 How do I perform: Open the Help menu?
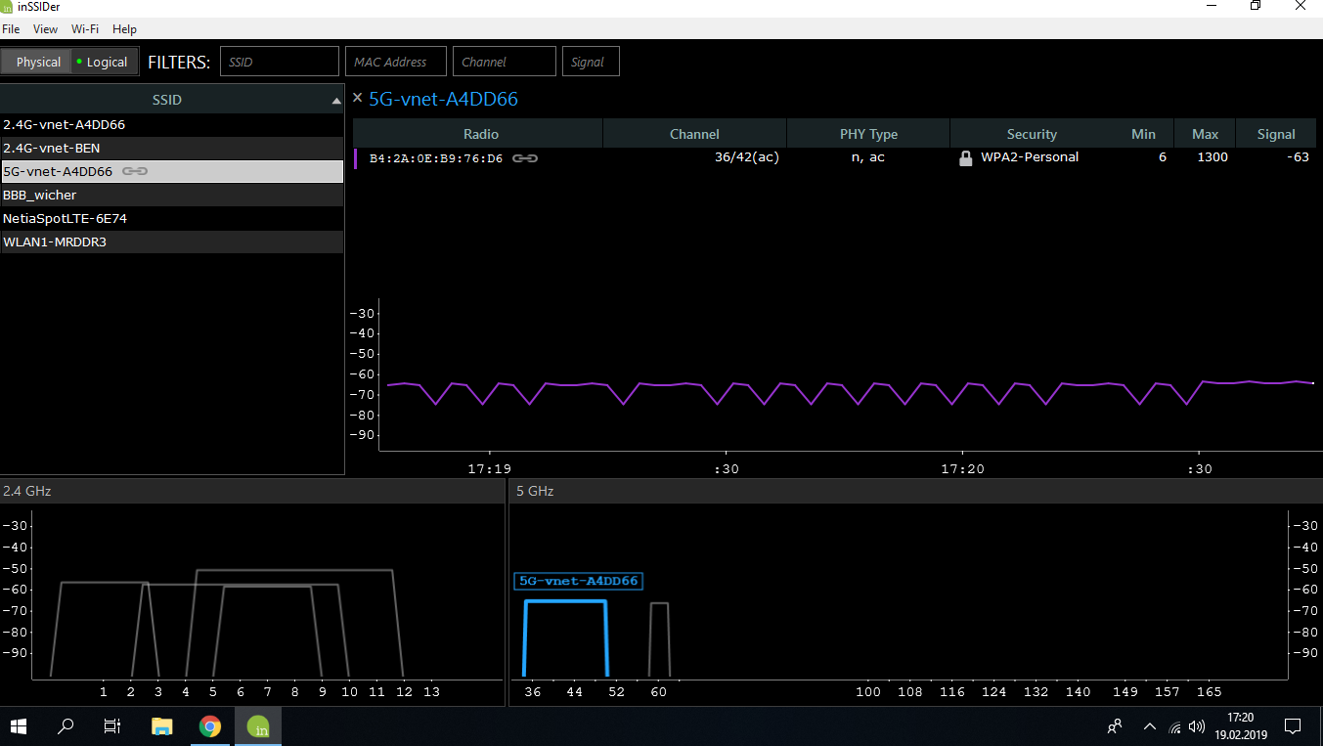[x=124, y=29]
